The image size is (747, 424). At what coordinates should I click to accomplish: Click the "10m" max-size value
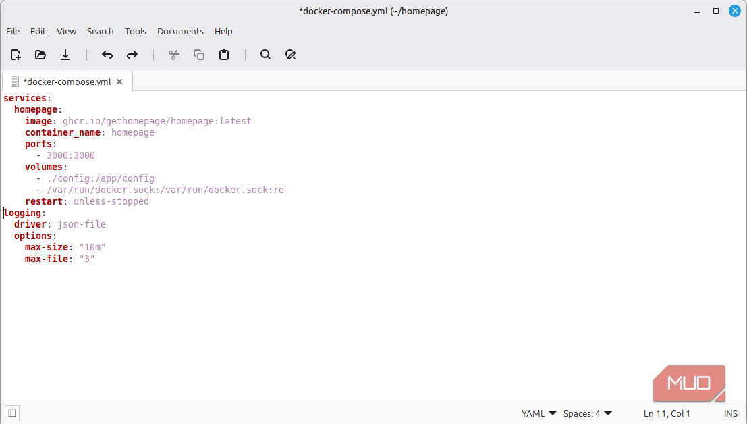tap(92, 247)
